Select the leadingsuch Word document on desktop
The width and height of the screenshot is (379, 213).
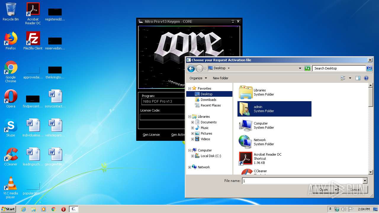(33, 157)
